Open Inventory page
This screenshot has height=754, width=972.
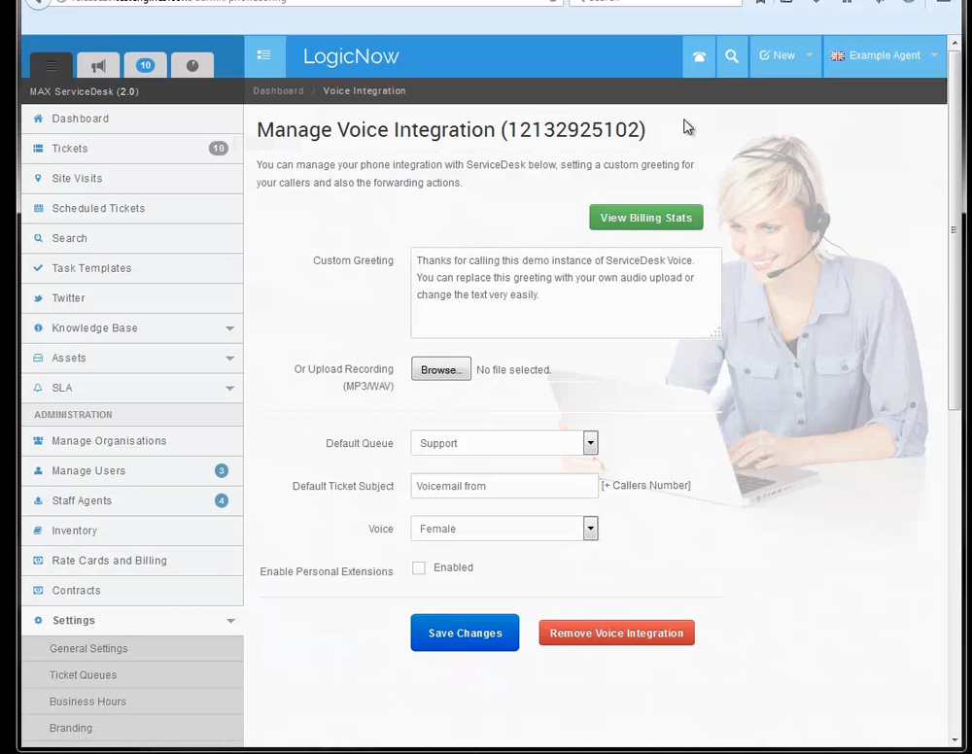[x=132, y=531]
